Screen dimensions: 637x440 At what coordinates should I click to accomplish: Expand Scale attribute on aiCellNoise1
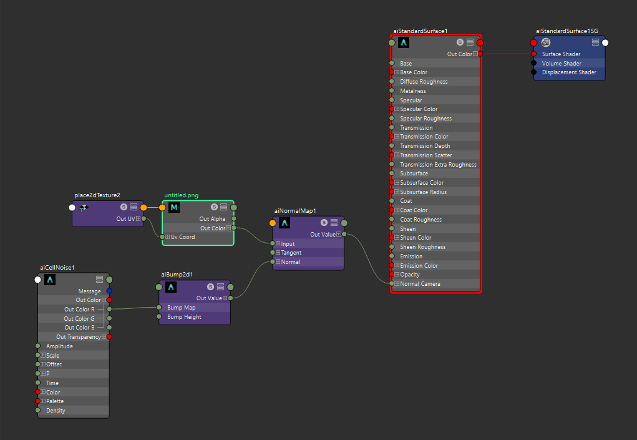(43, 356)
